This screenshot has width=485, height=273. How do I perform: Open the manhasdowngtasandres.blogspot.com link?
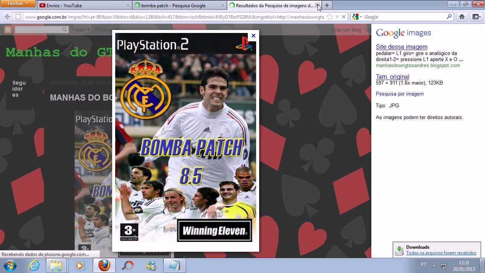click(x=418, y=65)
